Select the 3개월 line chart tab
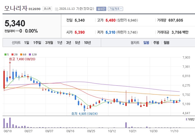Viewport: 195px width, 135px height. click(49, 43)
